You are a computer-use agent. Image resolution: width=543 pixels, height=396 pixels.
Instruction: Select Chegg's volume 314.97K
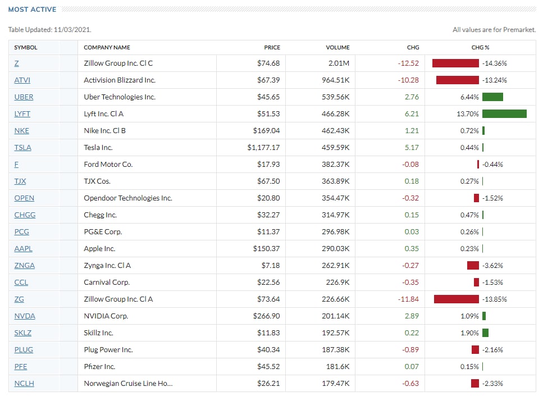[336, 215]
